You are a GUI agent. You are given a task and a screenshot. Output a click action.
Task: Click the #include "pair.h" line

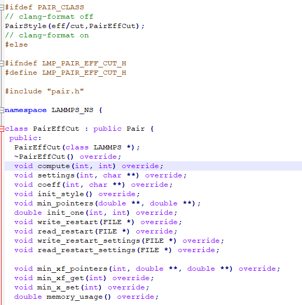click(45, 91)
